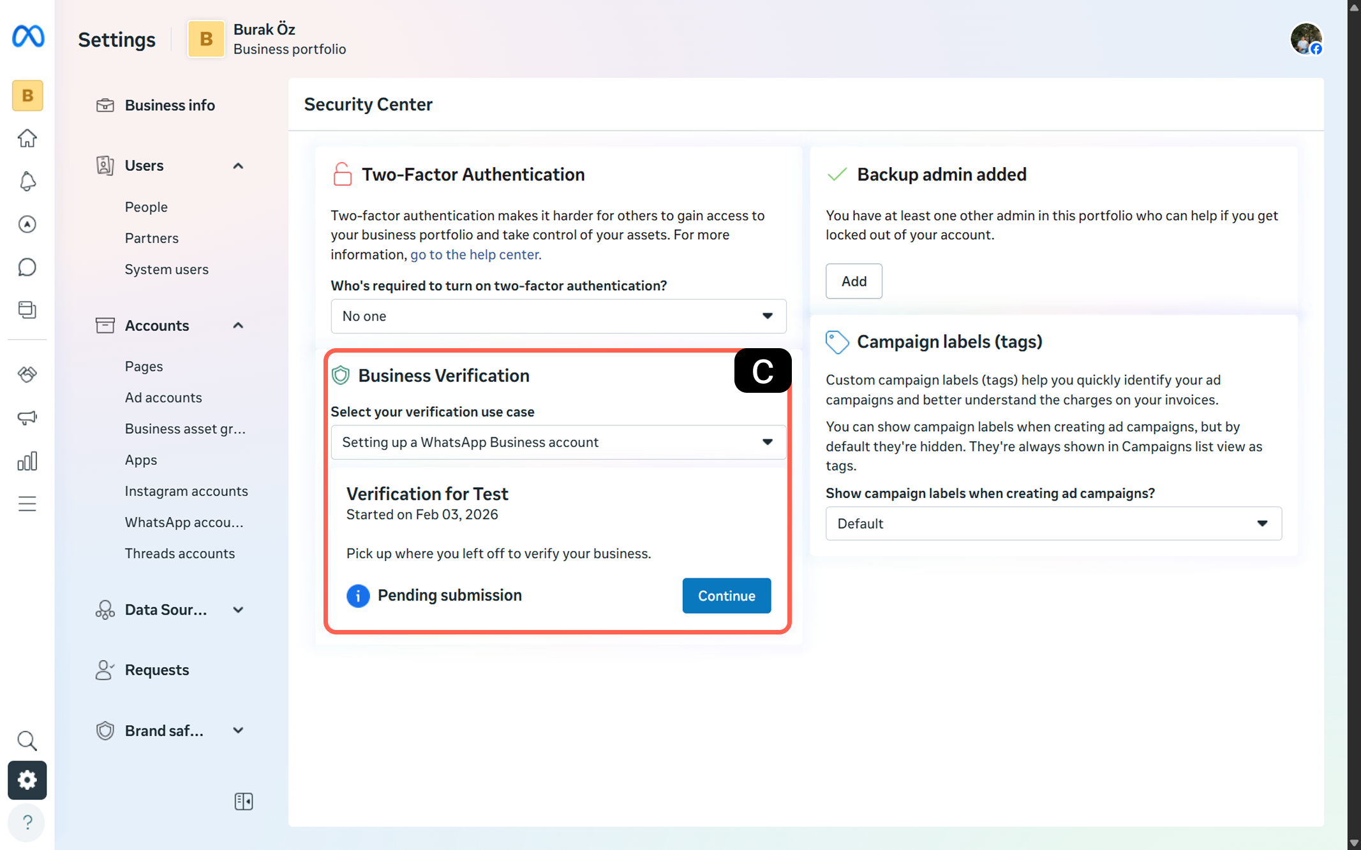
Task: Open WhatsApp accounts
Action: pos(184,522)
